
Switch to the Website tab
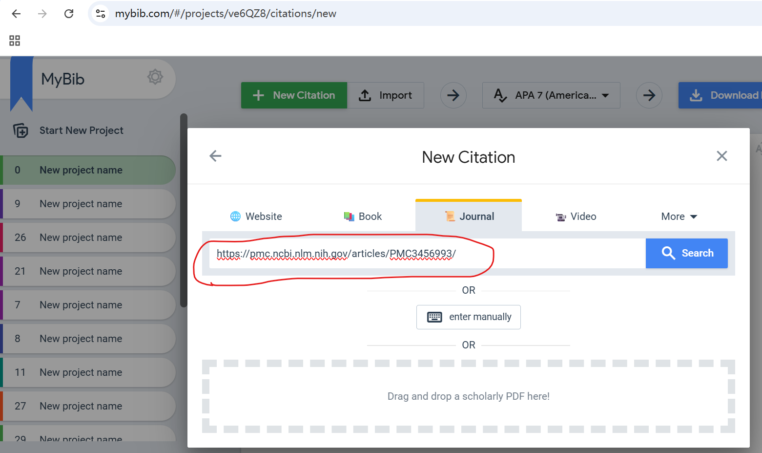tap(256, 216)
